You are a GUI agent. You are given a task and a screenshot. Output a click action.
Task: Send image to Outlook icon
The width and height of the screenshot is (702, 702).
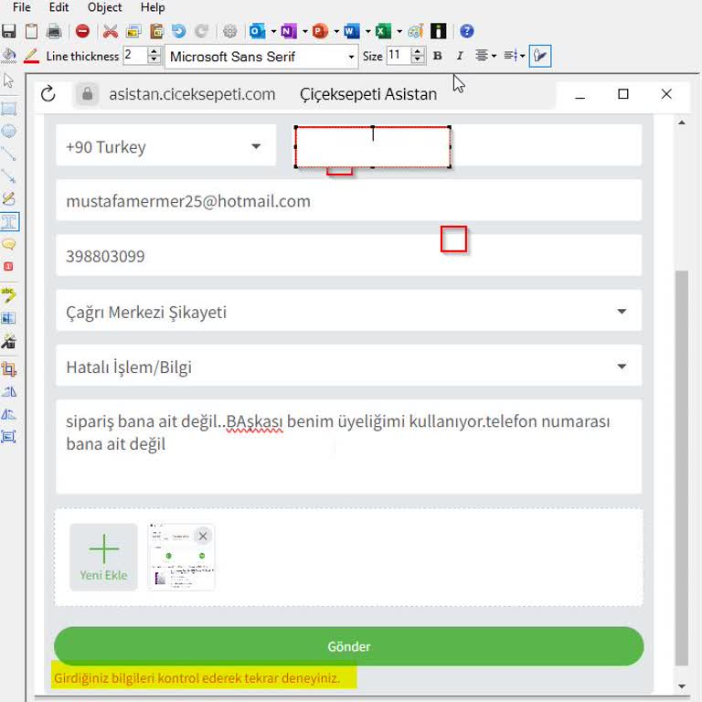point(257,31)
